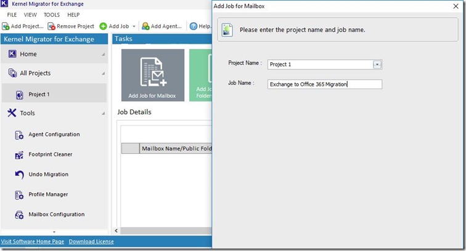Open the VIEW menu
Screen dimensions: 466x251
[x=30, y=15]
